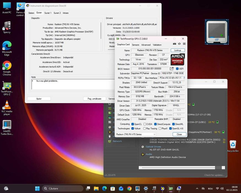This screenshot has height=193, width=241.
Task: Click the Căutare search box on taskbar
Action: 63,188
